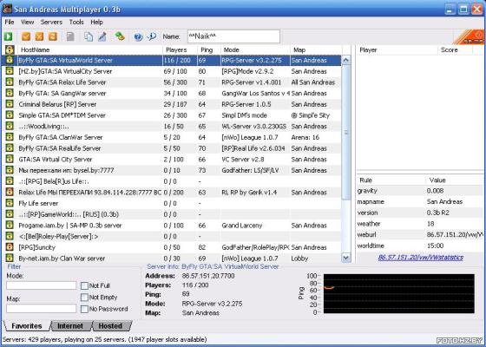Open the View menu
Viewport: 486px width, 347px height.
point(27,23)
